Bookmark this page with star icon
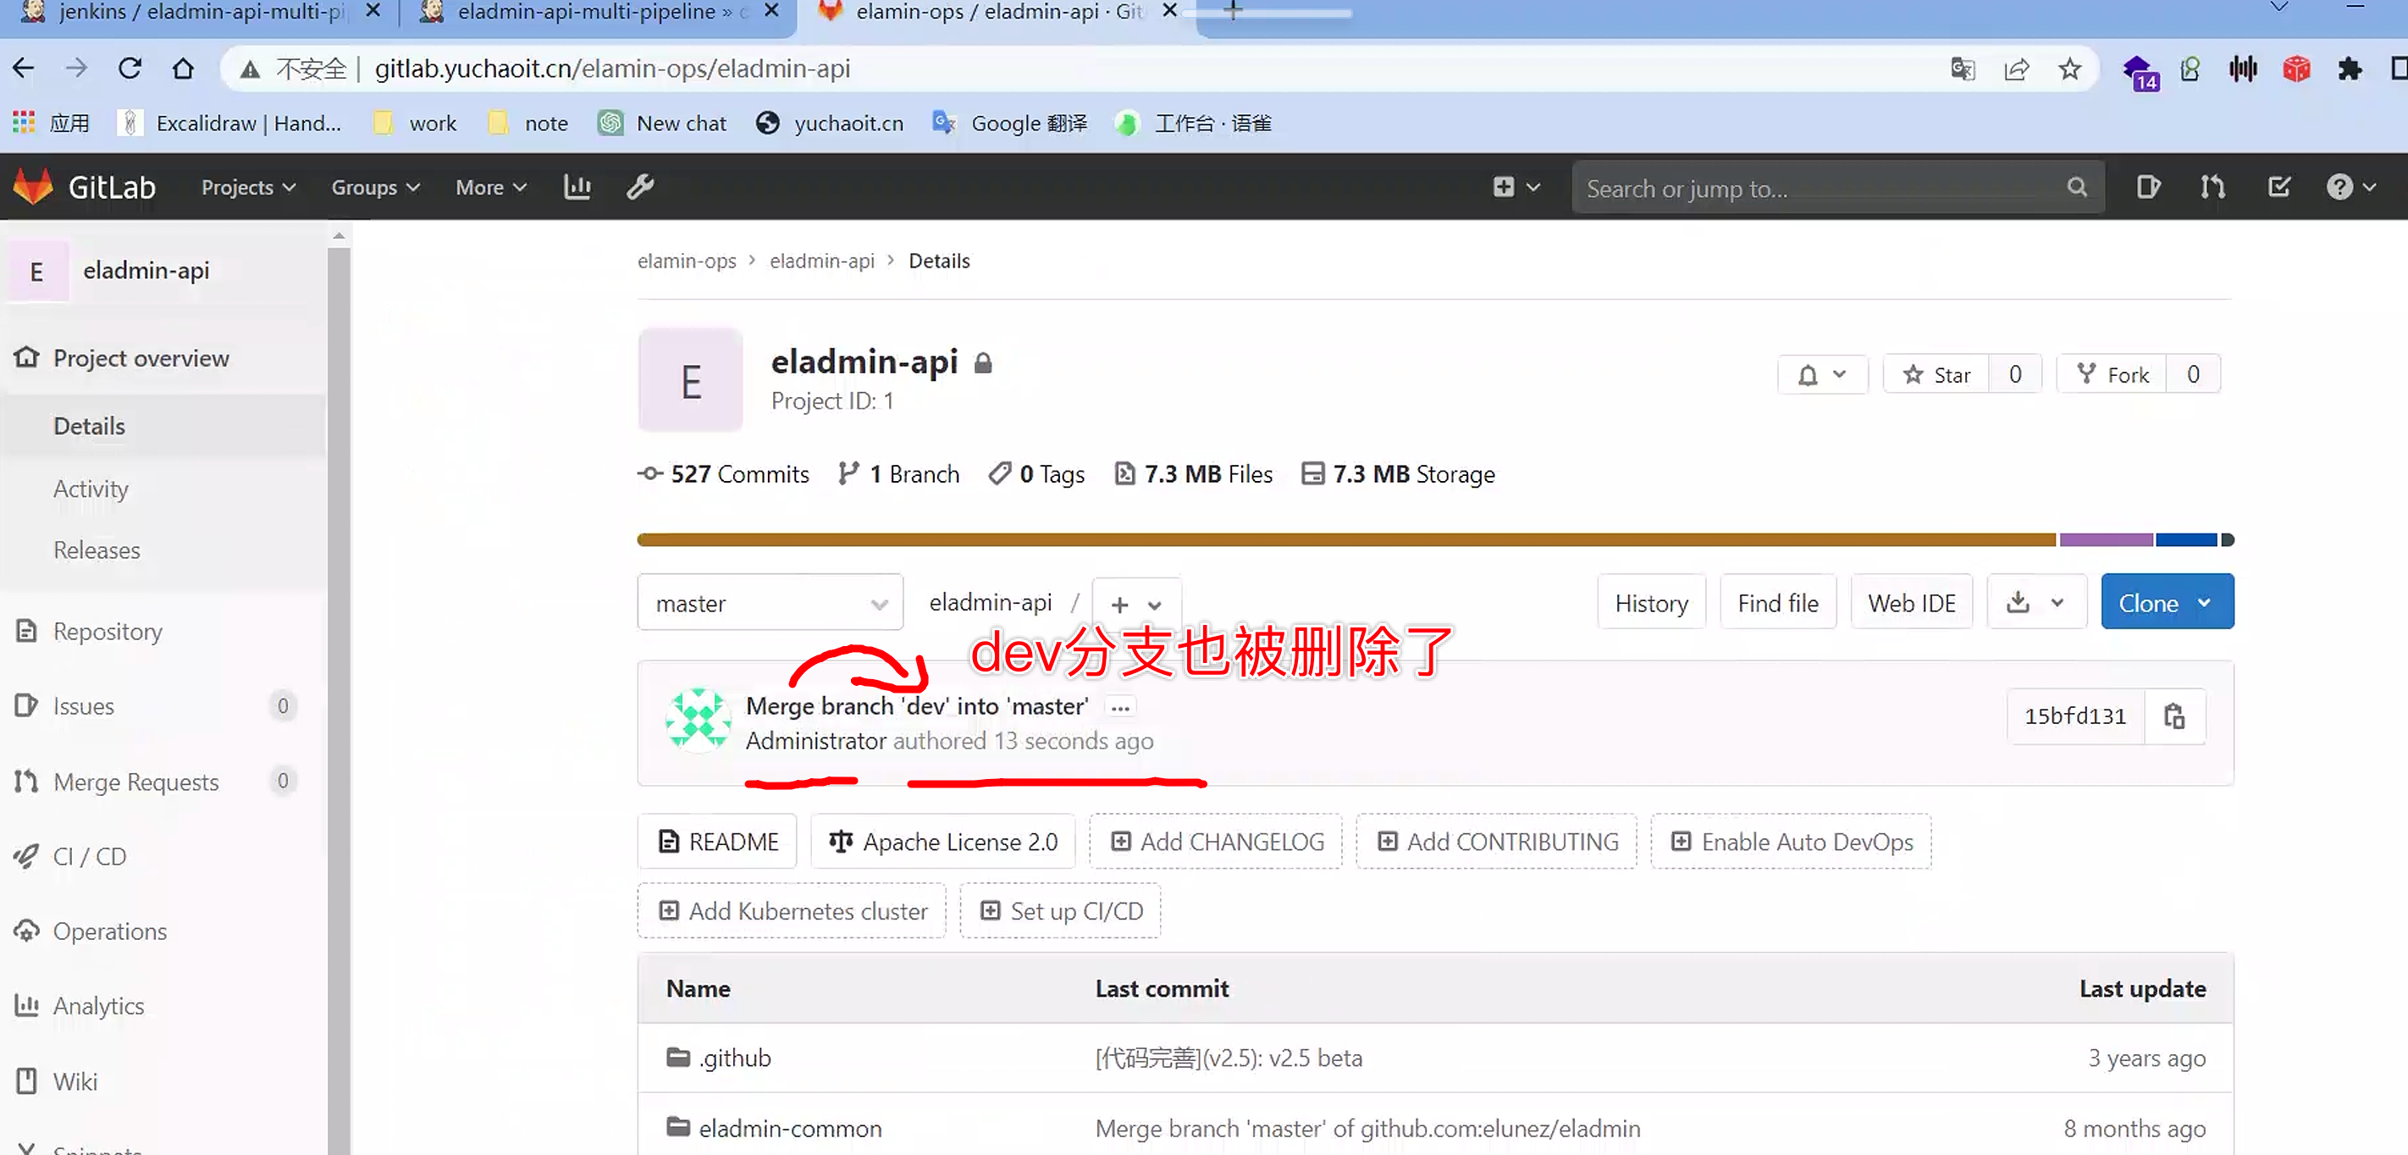Viewport: 2408px width, 1155px height. tap(2069, 69)
